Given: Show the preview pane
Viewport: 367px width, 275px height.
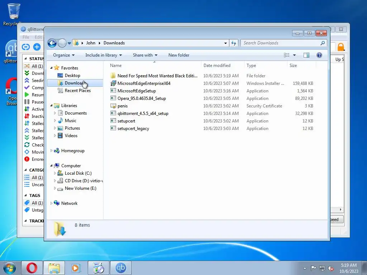Looking at the screenshot, I should click(306, 55).
